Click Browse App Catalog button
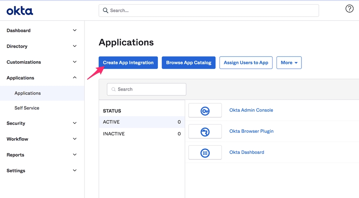Screen dimensions: 359x198 tap(189, 63)
